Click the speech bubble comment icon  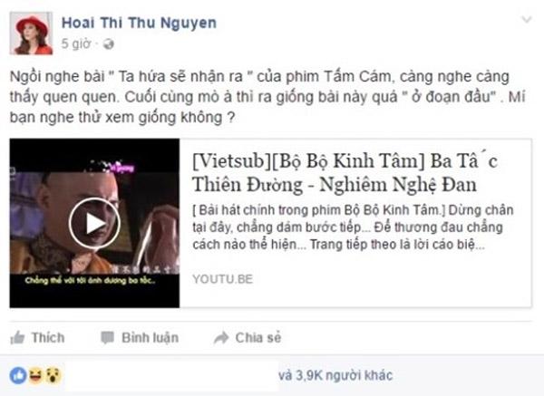pyautogui.click(x=107, y=338)
